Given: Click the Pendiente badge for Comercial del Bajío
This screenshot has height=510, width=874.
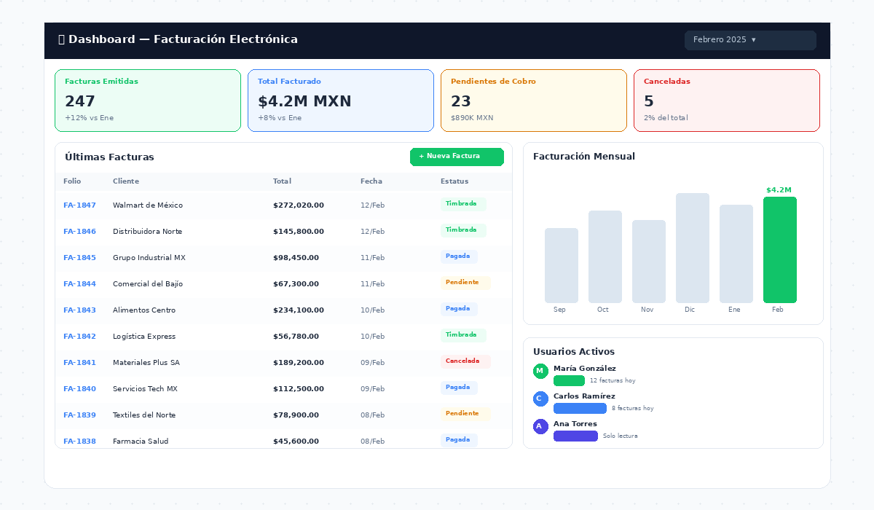Looking at the screenshot, I should tap(465, 283).
